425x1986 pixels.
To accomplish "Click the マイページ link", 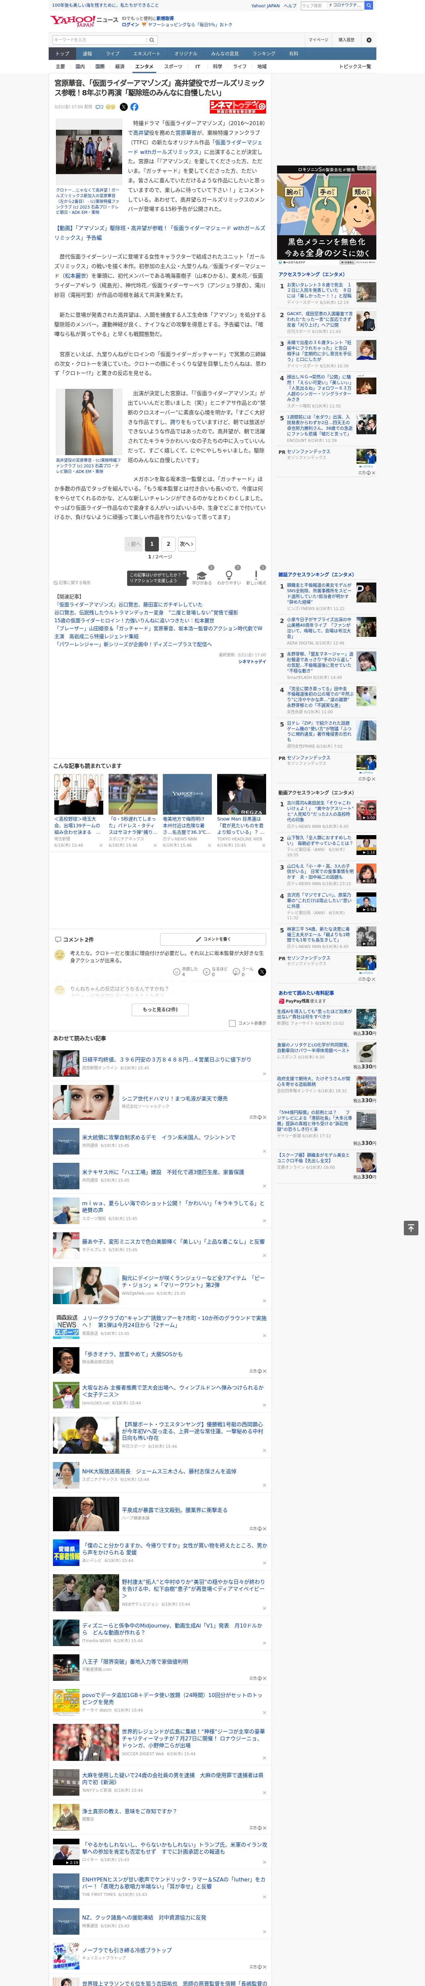I will coord(318,39).
